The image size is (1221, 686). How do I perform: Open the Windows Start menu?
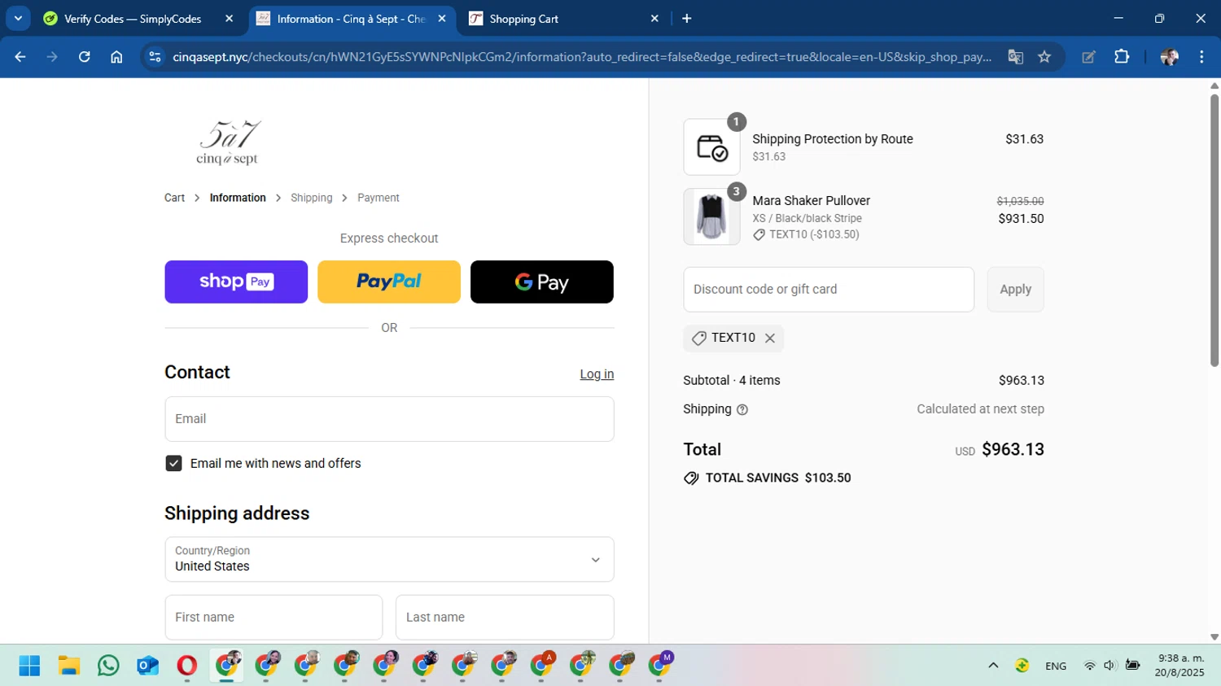click(29, 666)
